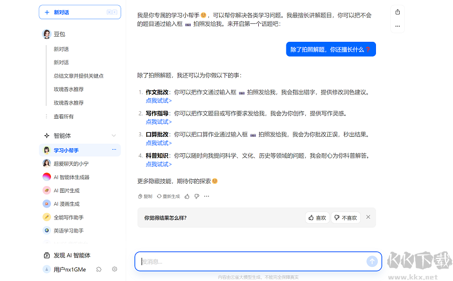This screenshot has height=281, width=453.
Task: Click the plus icon in 新对话
Action: [x=47, y=12]
